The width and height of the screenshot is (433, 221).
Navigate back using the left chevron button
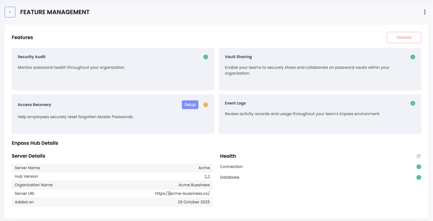10,12
